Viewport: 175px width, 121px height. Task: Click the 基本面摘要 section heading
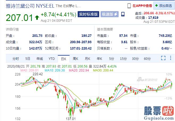[x=105, y=29]
